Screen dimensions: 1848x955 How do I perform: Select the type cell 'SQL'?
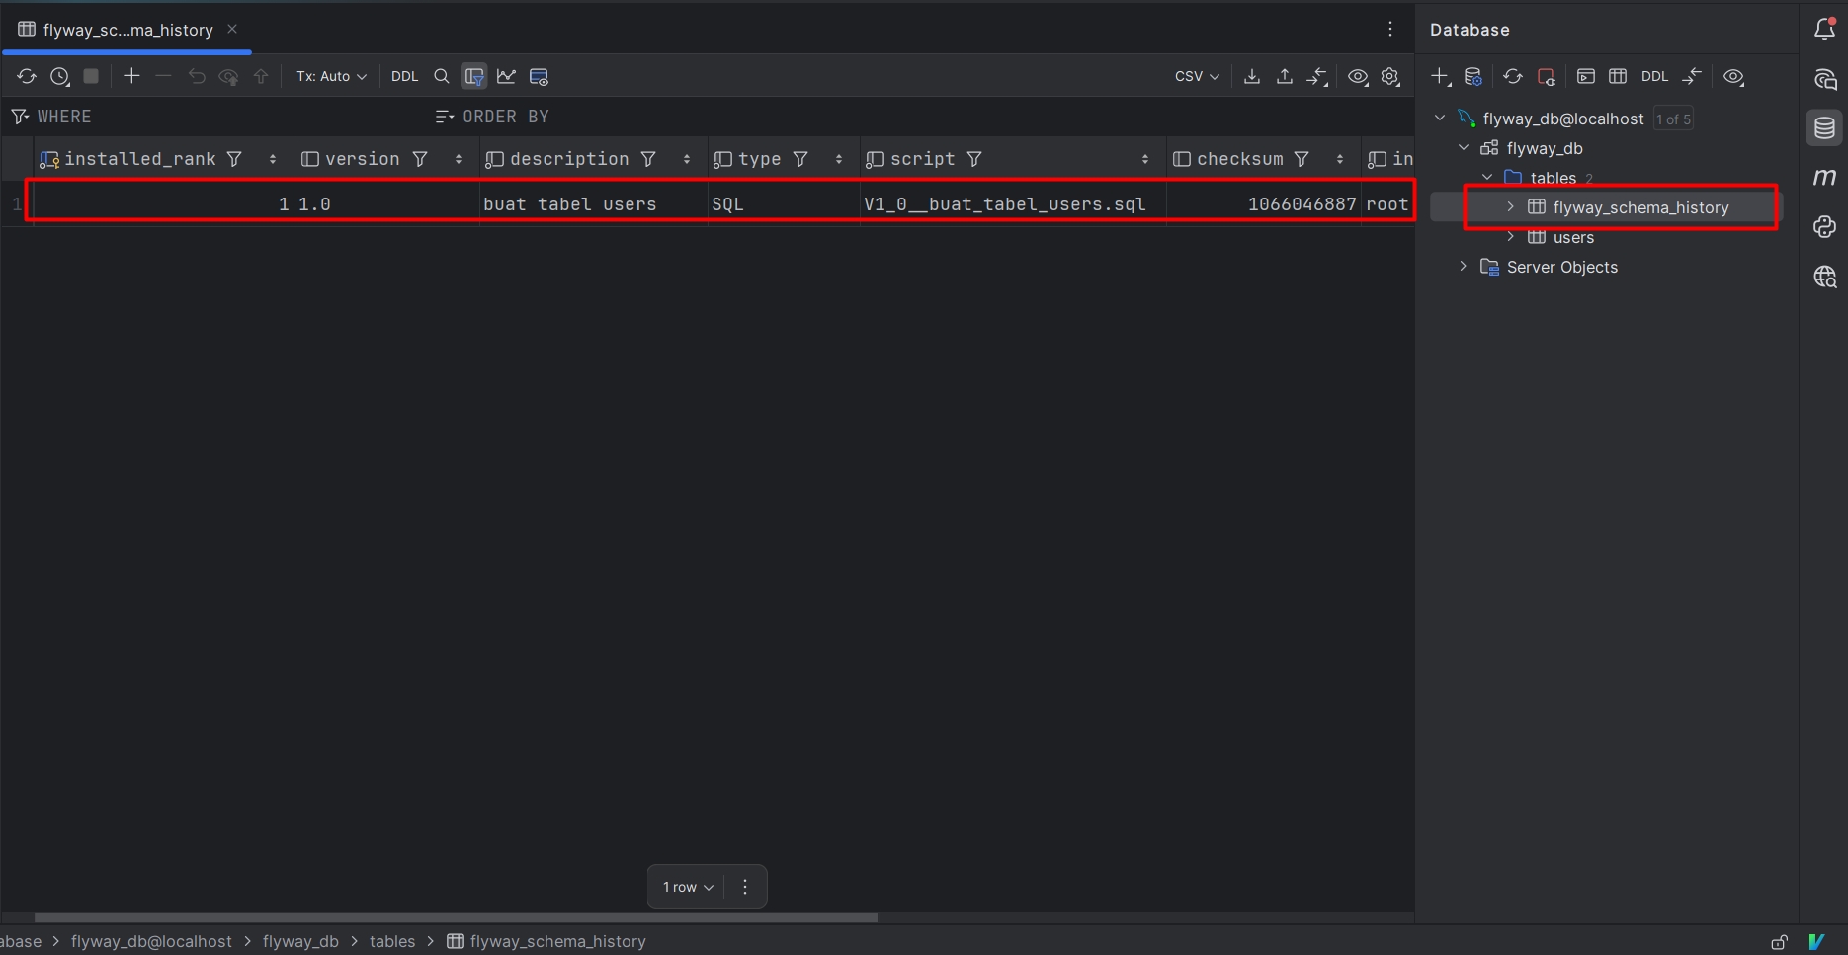(x=784, y=204)
